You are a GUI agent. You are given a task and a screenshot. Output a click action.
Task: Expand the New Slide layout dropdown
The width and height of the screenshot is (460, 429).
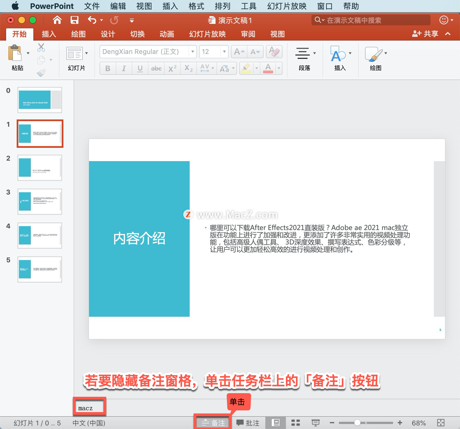click(86, 53)
